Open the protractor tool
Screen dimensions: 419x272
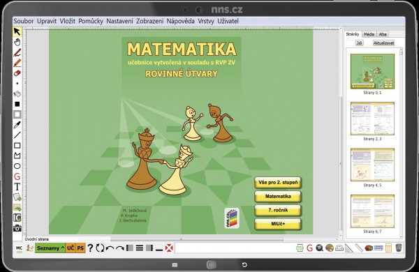click(x=339, y=248)
